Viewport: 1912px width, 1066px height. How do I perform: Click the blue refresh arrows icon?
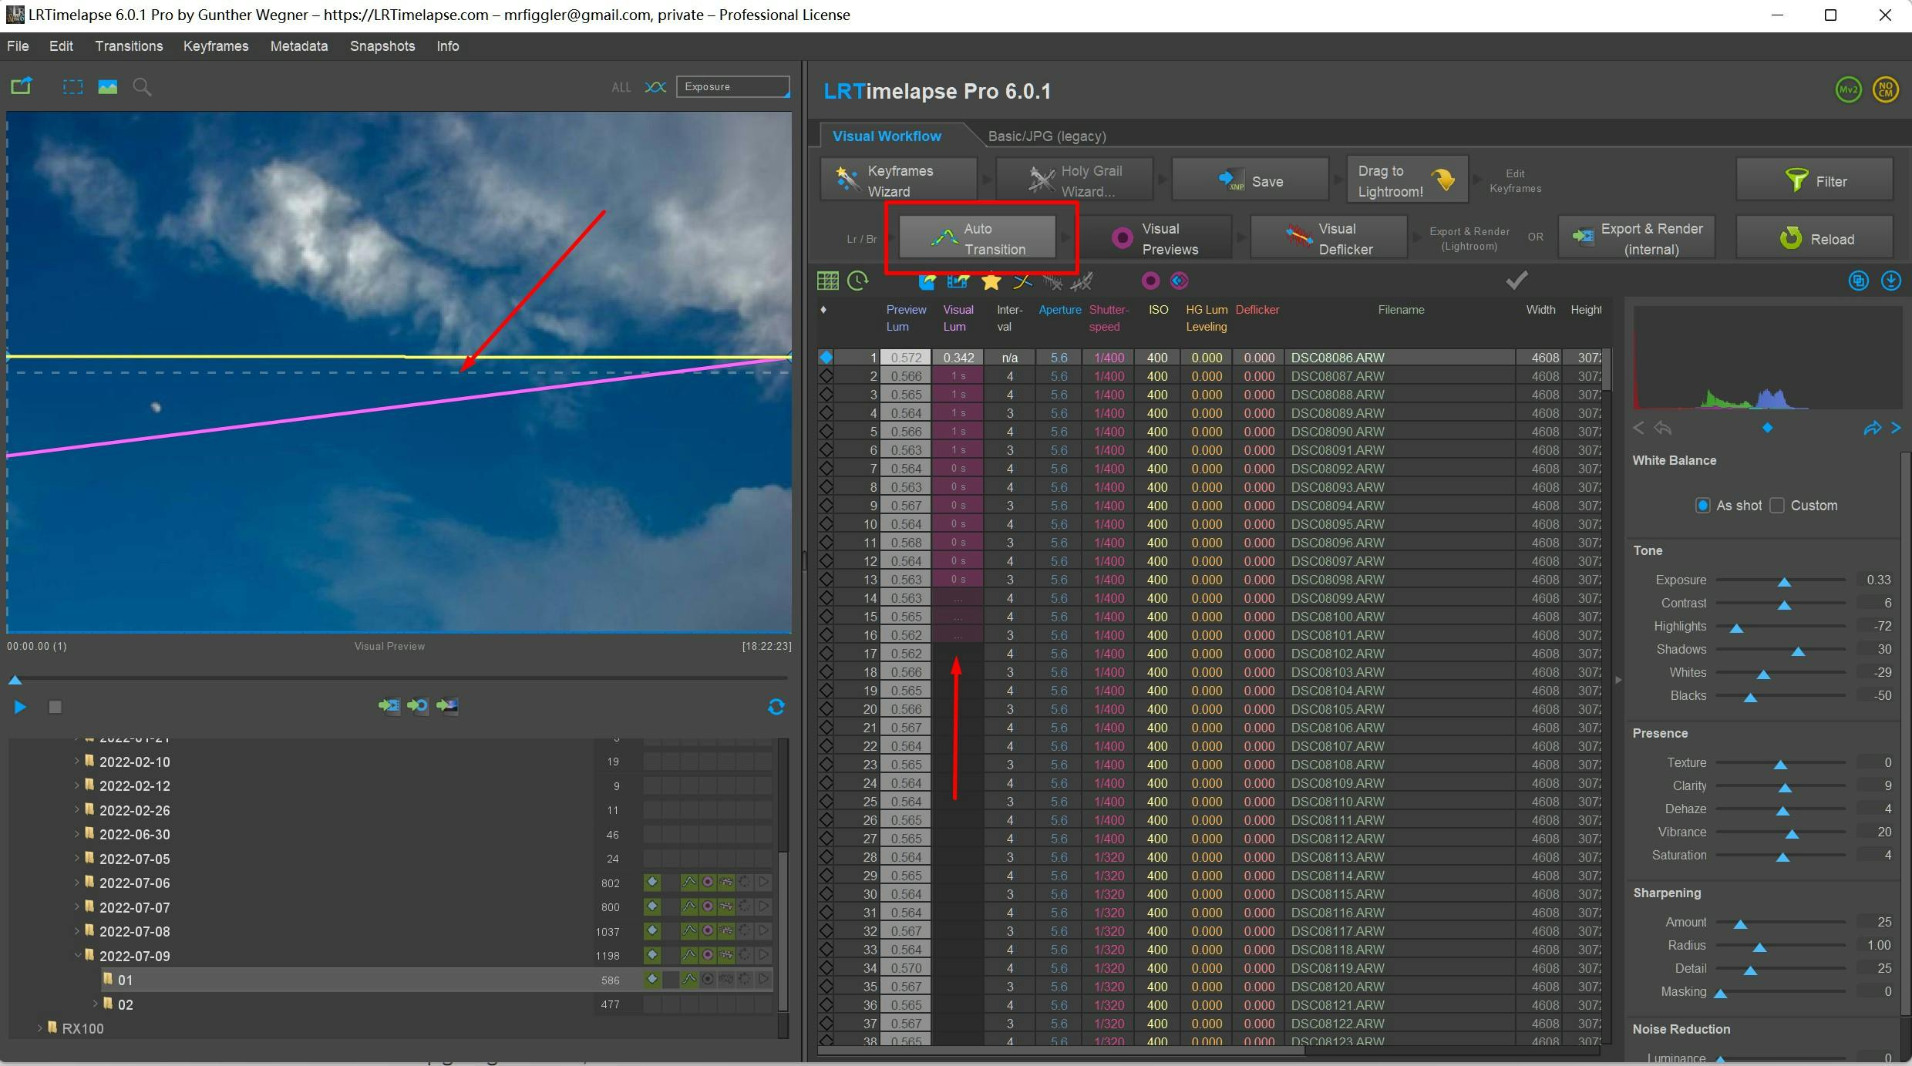(776, 707)
